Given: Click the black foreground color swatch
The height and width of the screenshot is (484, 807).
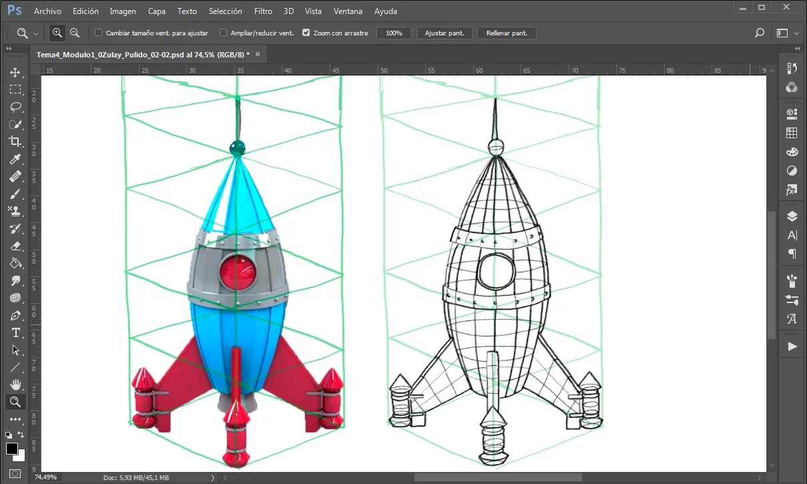Looking at the screenshot, I should 12,449.
